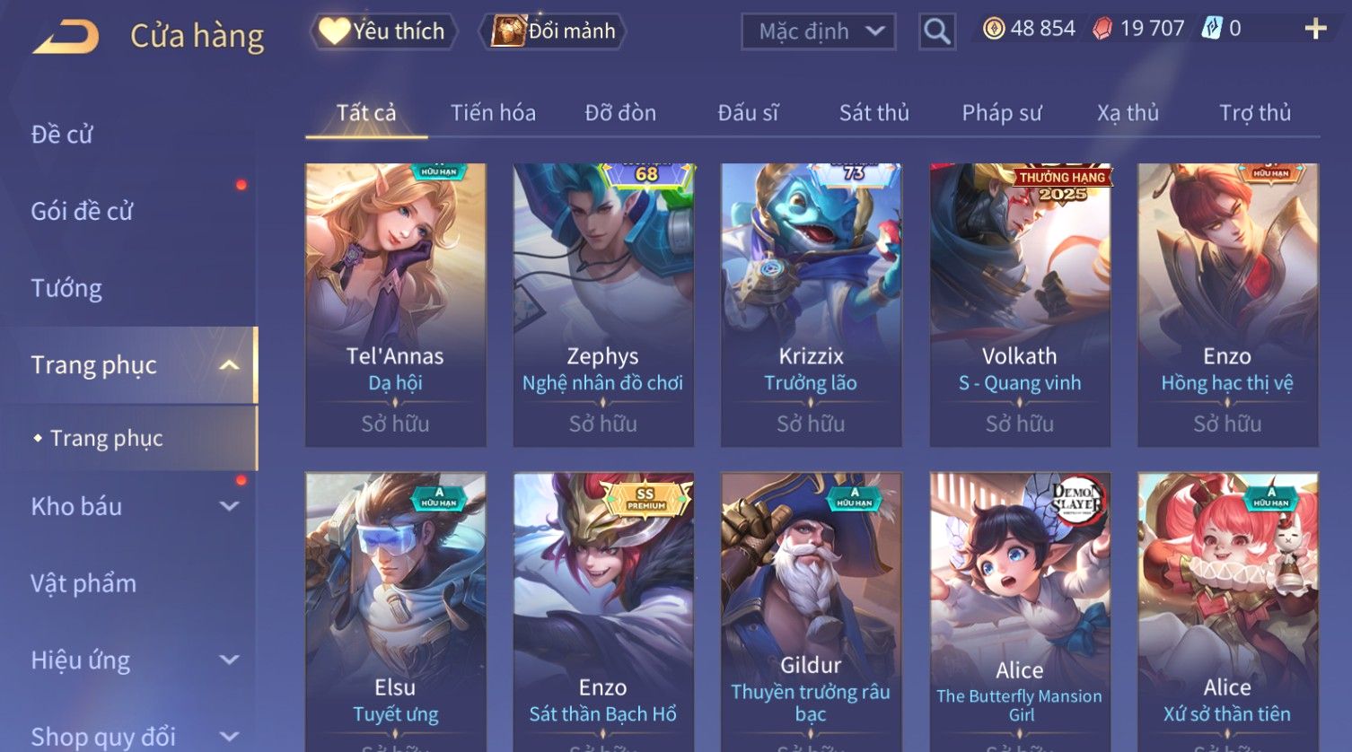Switch to the Sát thủ tab
Viewport: 1352px width, 752px height.
(x=874, y=113)
